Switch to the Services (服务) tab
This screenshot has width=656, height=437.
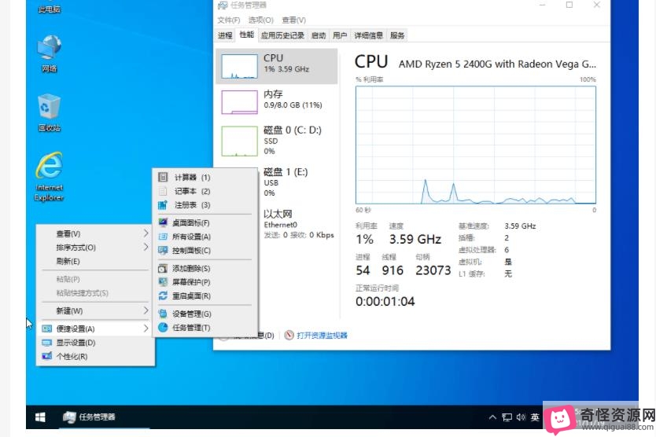[x=397, y=35]
